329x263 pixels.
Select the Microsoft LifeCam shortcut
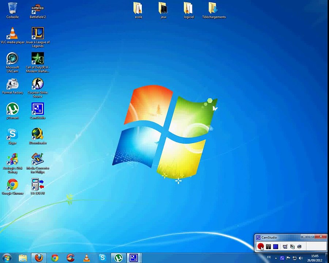[12, 62]
